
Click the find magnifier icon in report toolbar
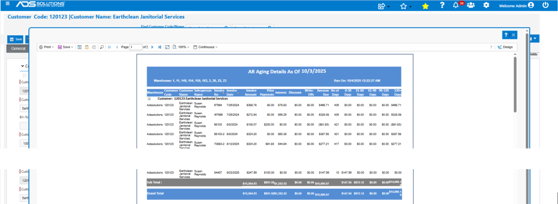tap(102, 47)
